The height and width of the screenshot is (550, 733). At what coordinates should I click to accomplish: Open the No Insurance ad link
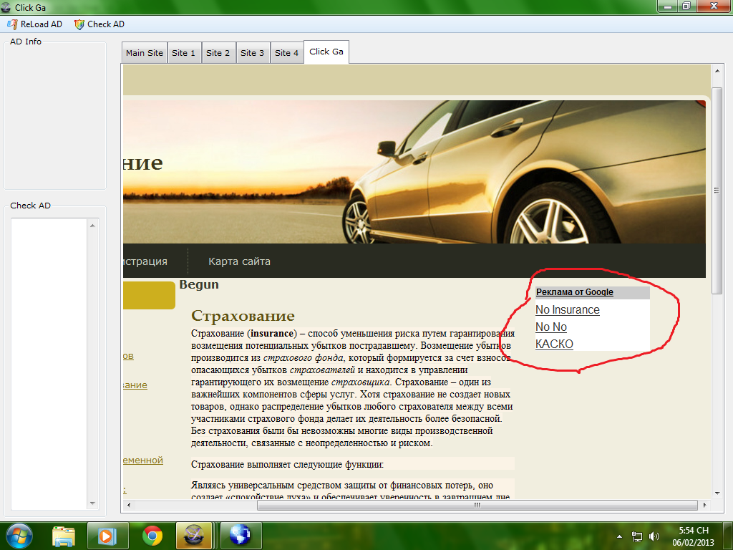(x=567, y=310)
